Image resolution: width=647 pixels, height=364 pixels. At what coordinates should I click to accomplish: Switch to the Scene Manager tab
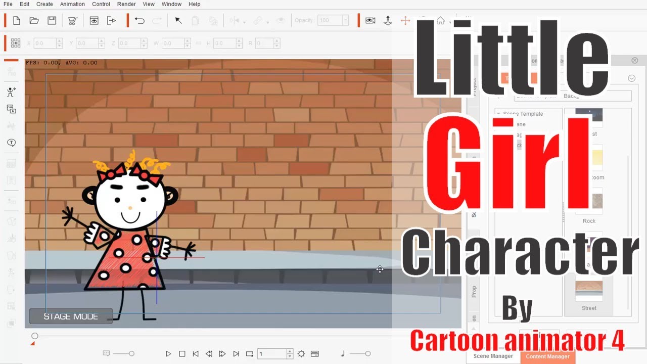coord(493,356)
